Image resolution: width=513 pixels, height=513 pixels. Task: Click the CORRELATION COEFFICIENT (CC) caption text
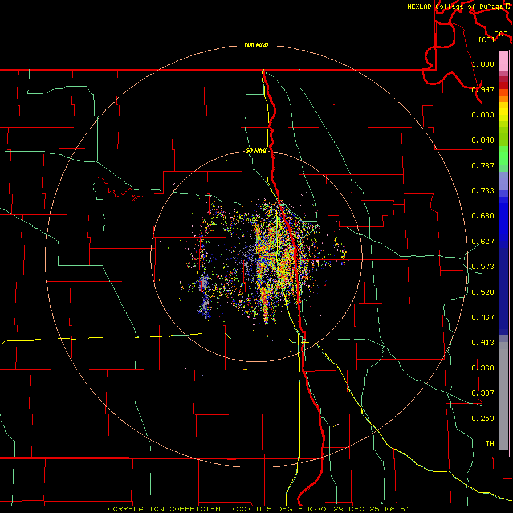pyautogui.click(x=180, y=509)
